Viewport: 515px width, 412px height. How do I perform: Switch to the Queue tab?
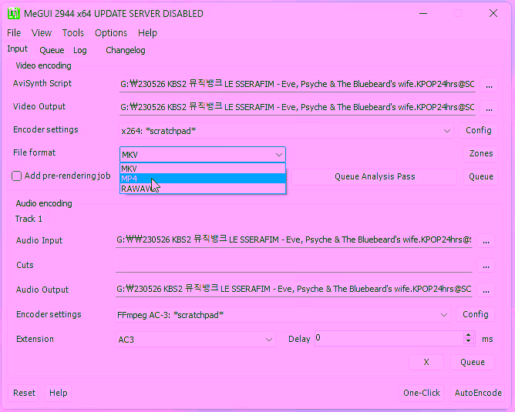(52, 50)
